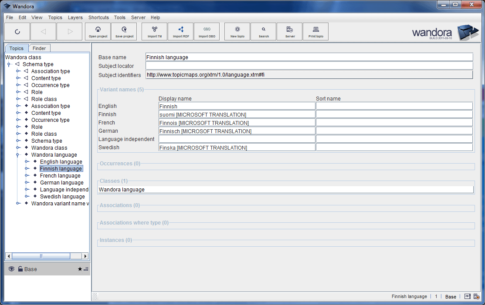Viewport: 485px width, 305px height.
Task: Toggle visibility of the Base layer
Action: coord(11,269)
